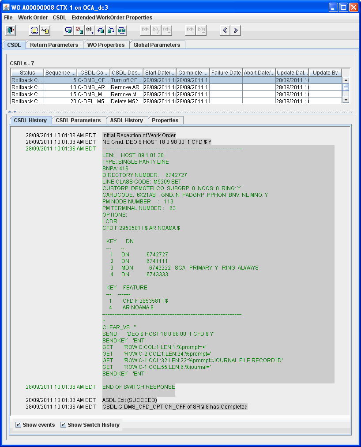This screenshot has width=361, height=447.
Task: Select the CSDL History tab
Action: pos(30,120)
